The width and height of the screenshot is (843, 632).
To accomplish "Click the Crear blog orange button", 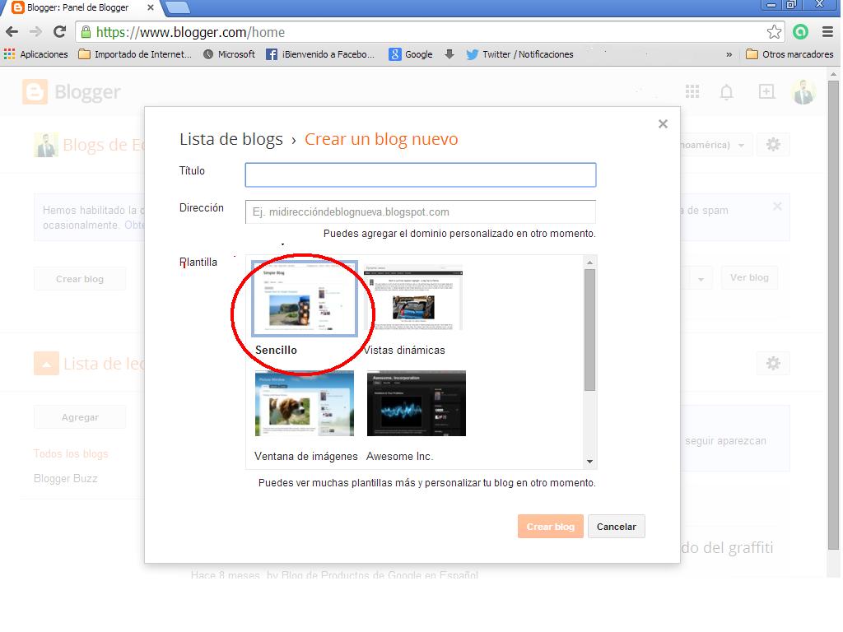I will [x=551, y=527].
